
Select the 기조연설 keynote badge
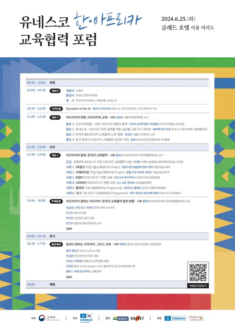(x=55, y=109)
